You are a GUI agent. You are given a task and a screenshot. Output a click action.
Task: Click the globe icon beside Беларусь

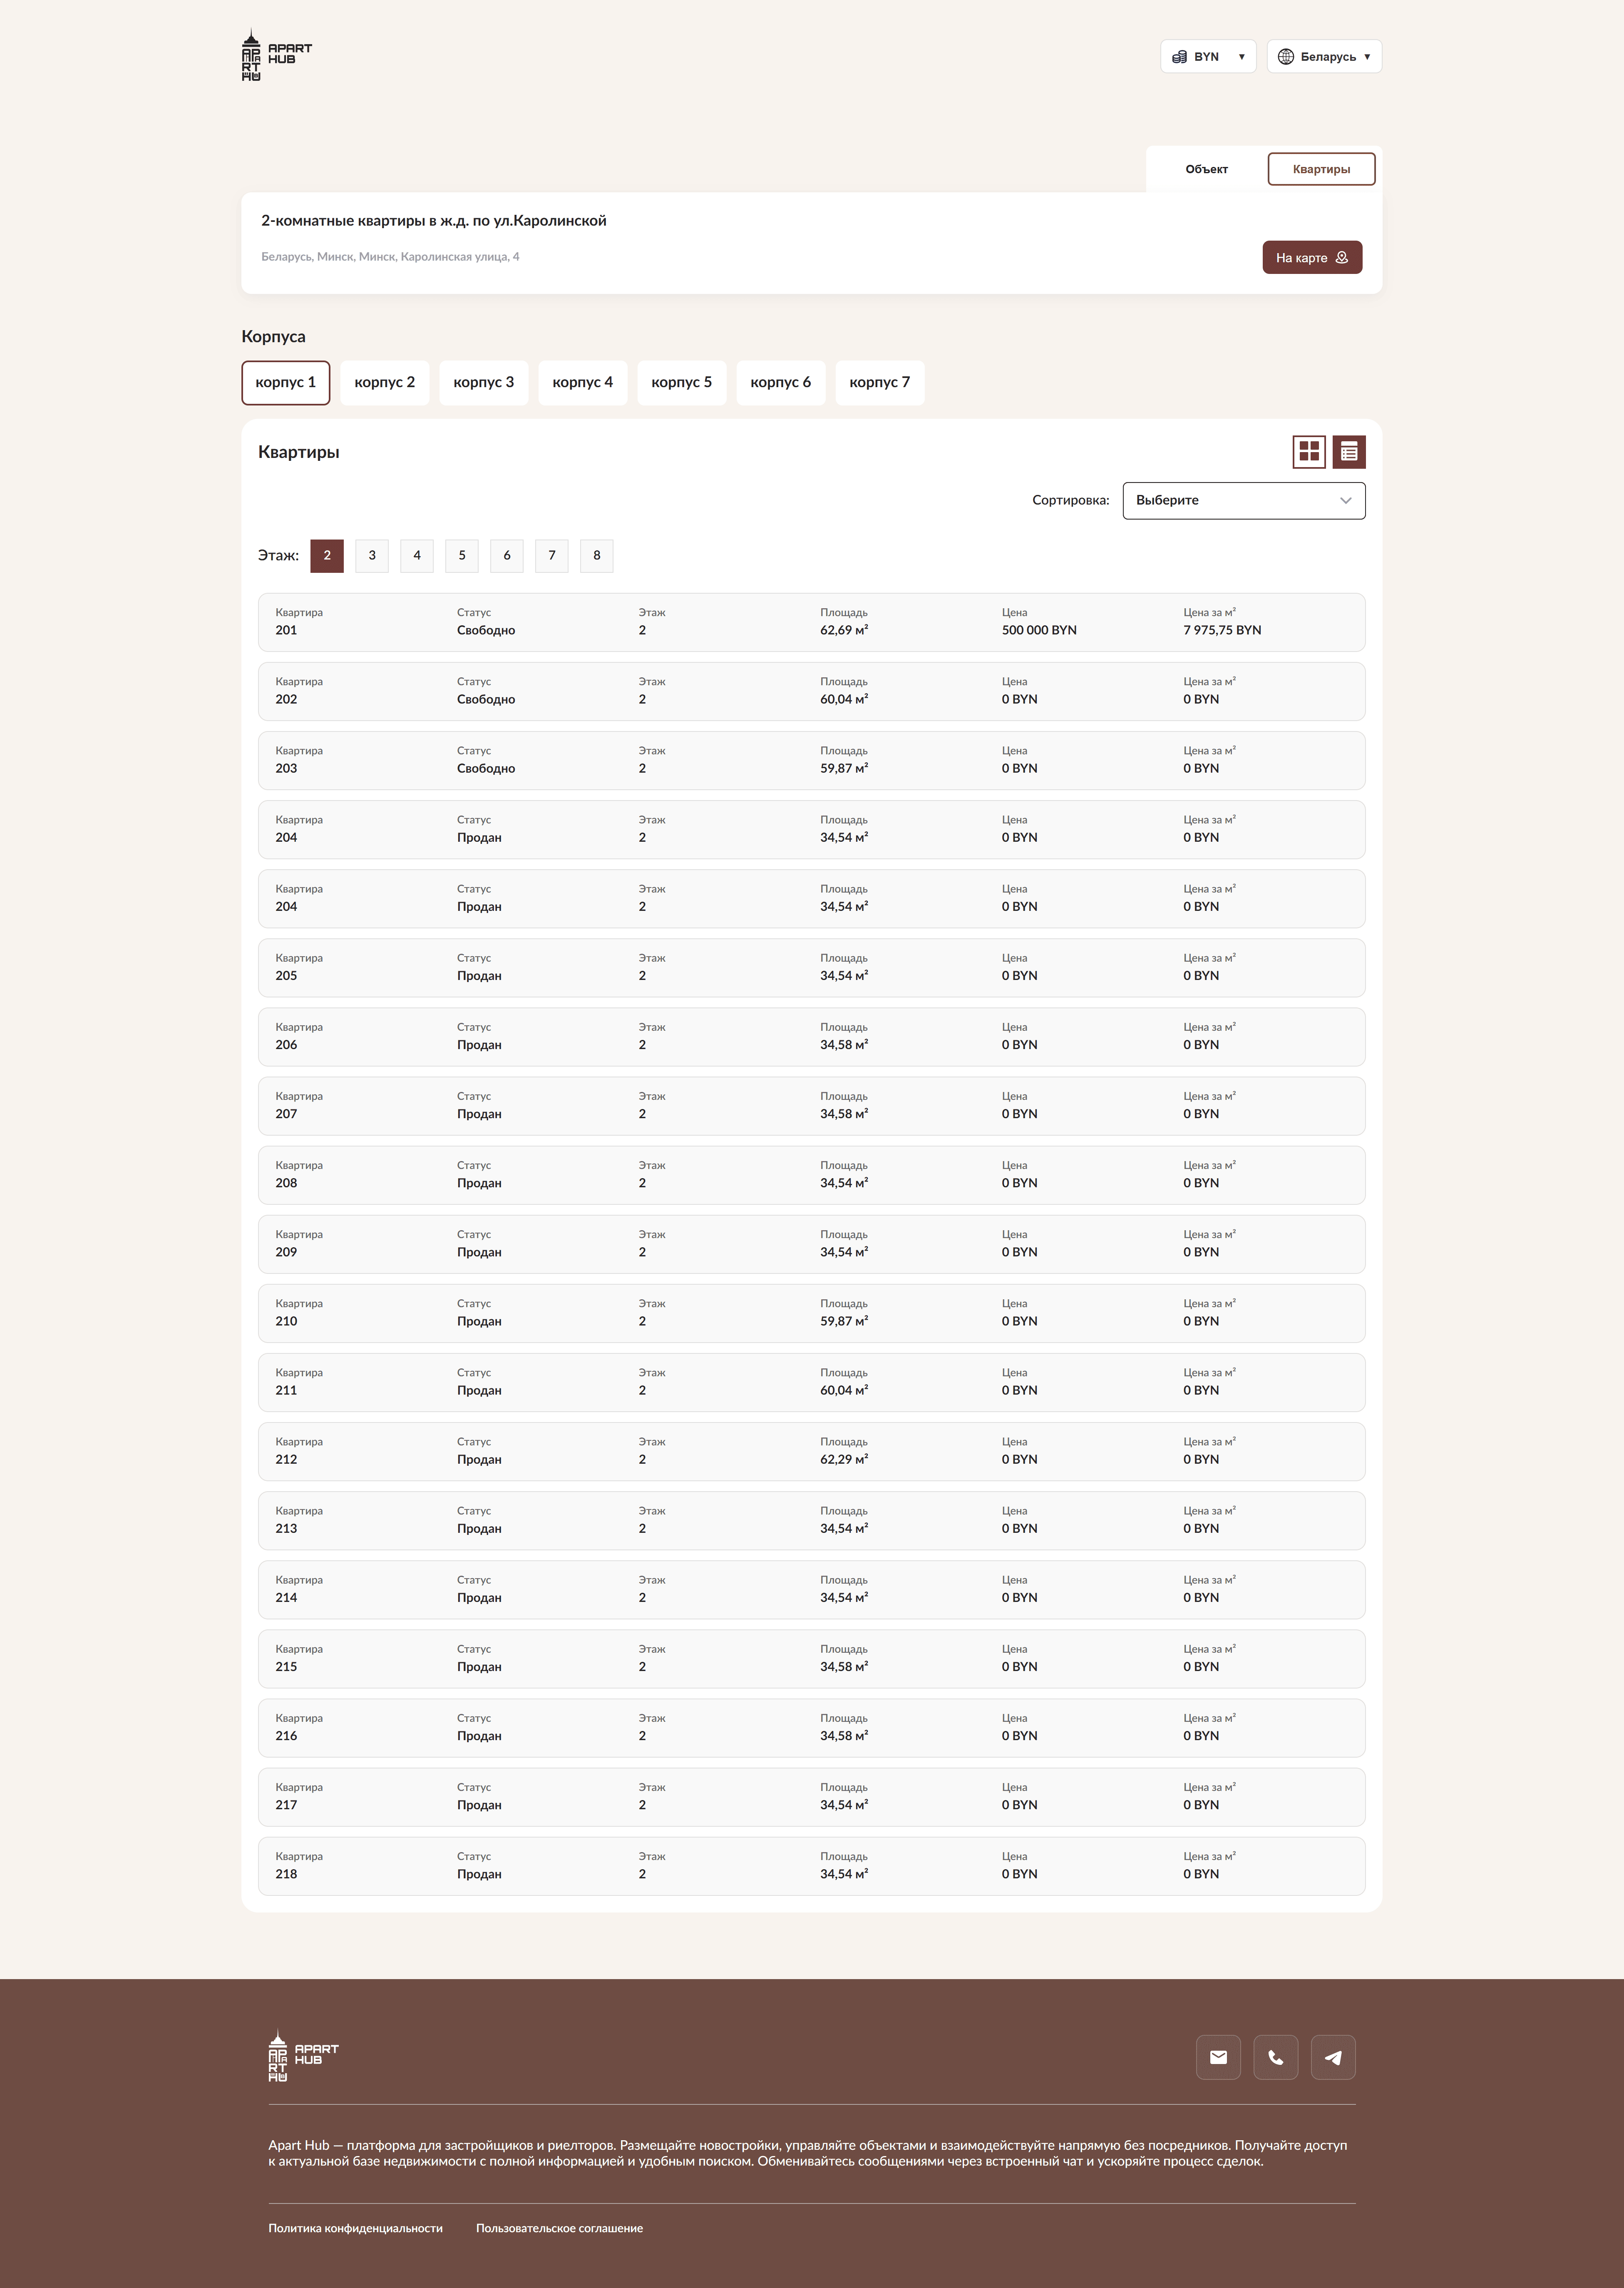(1286, 57)
